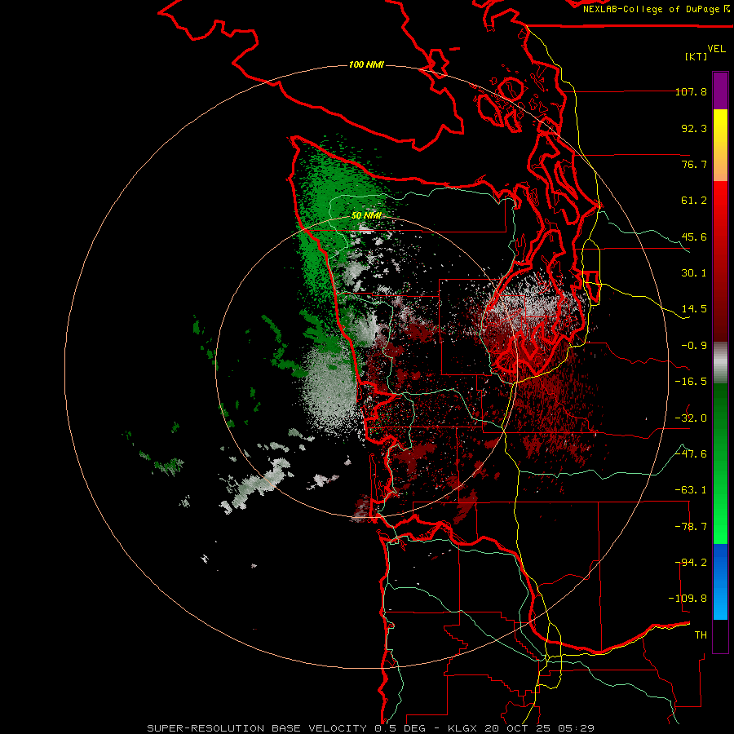Viewport: 734px width, 734px height.
Task: Click the 107.8 legend value
Action: coord(691,91)
